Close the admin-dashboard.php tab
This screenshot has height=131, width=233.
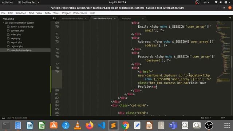[86, 19]
